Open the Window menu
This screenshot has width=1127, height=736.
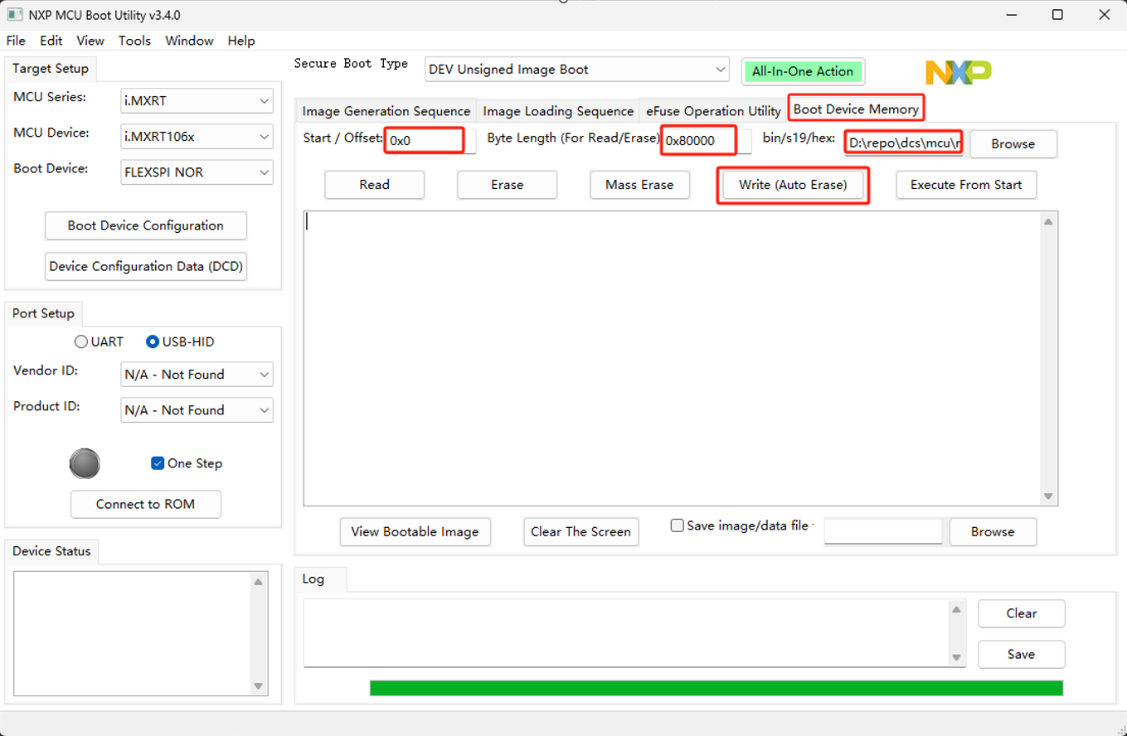(189, 41)
